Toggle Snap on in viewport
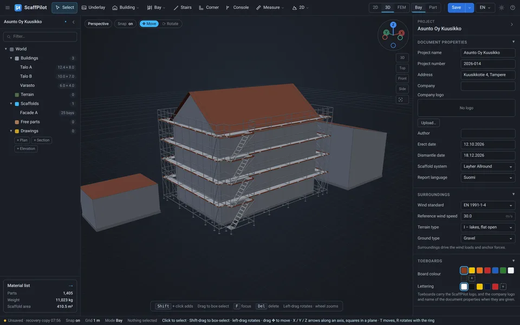 point(125,24)
